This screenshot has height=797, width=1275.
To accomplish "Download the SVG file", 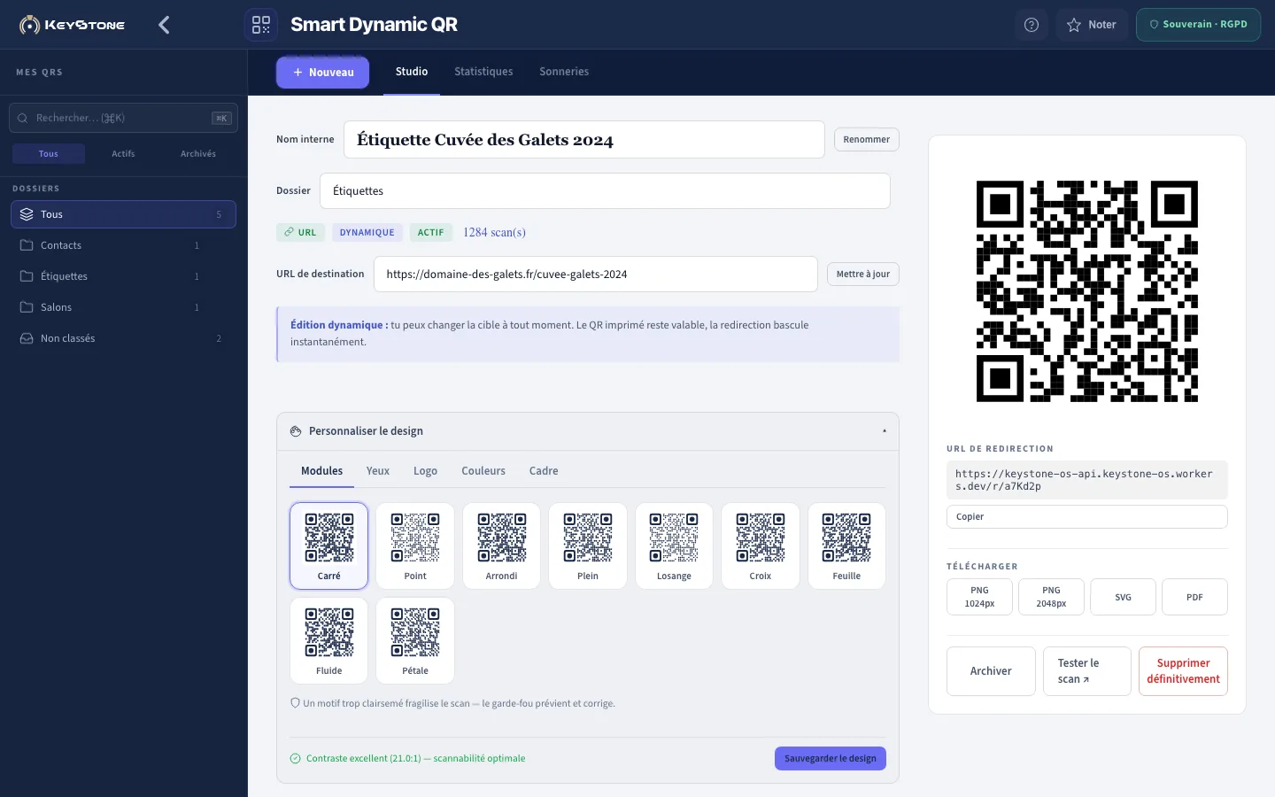I will (1123, 597).
